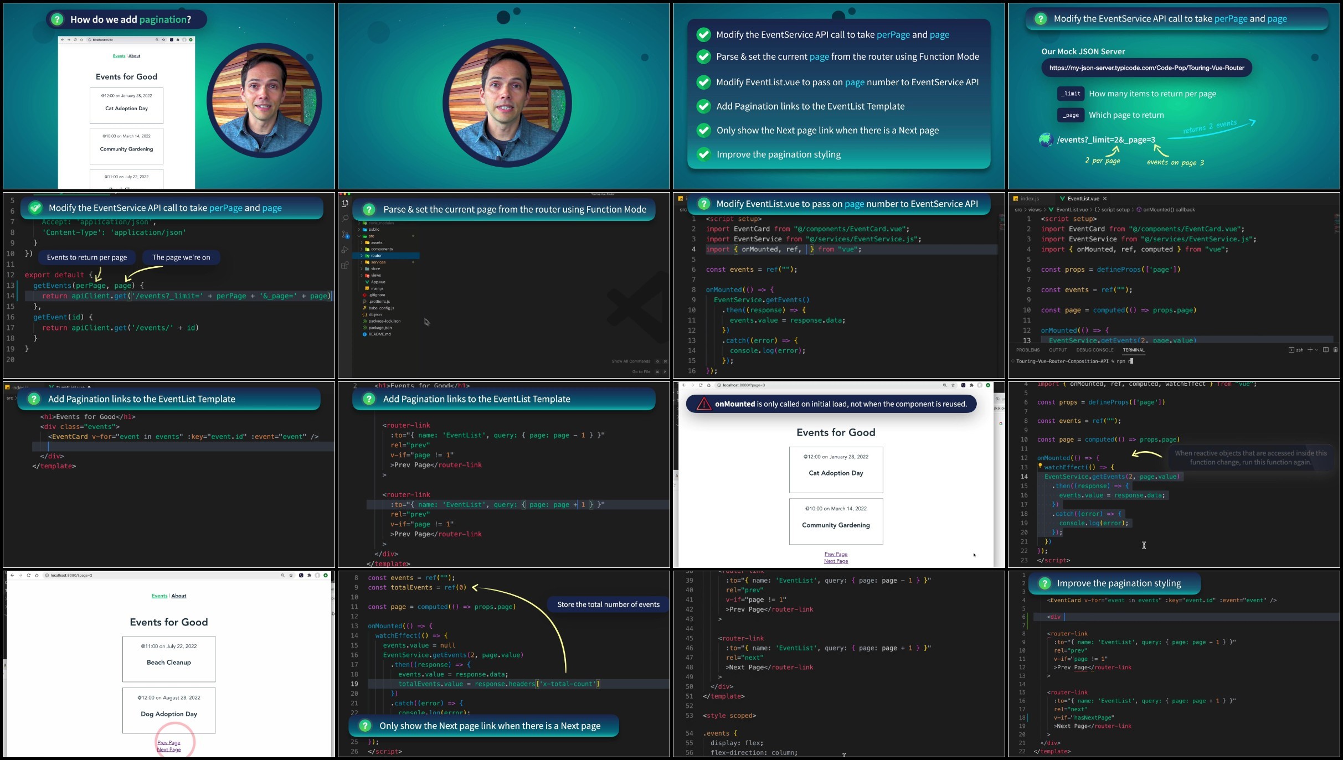Click the site info icon beside localhost:8080/?page=3
1343x760 pixels.
(x=719, y=385)
